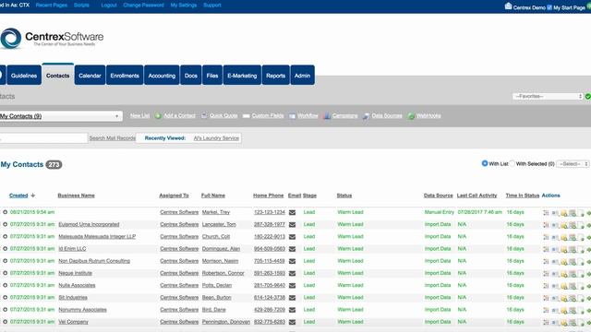Toggle the row circle for Eulsmod Urna Incorporated
Image resolution: width=591 pixels, height=332 pixels.
tap(5, 224)
